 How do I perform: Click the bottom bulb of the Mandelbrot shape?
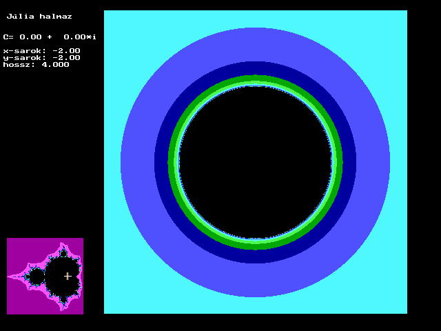point(63,299)
